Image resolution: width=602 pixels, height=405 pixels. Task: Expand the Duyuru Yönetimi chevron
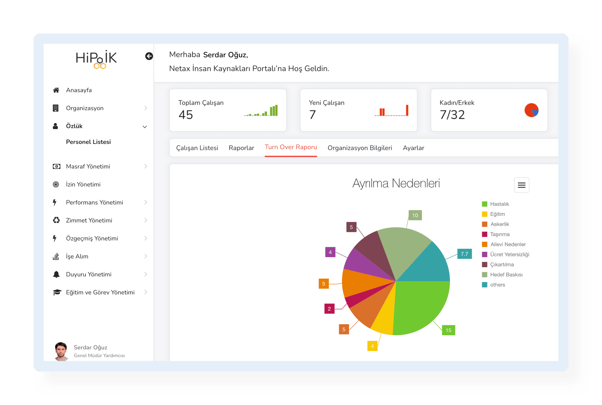coord(146,274)
